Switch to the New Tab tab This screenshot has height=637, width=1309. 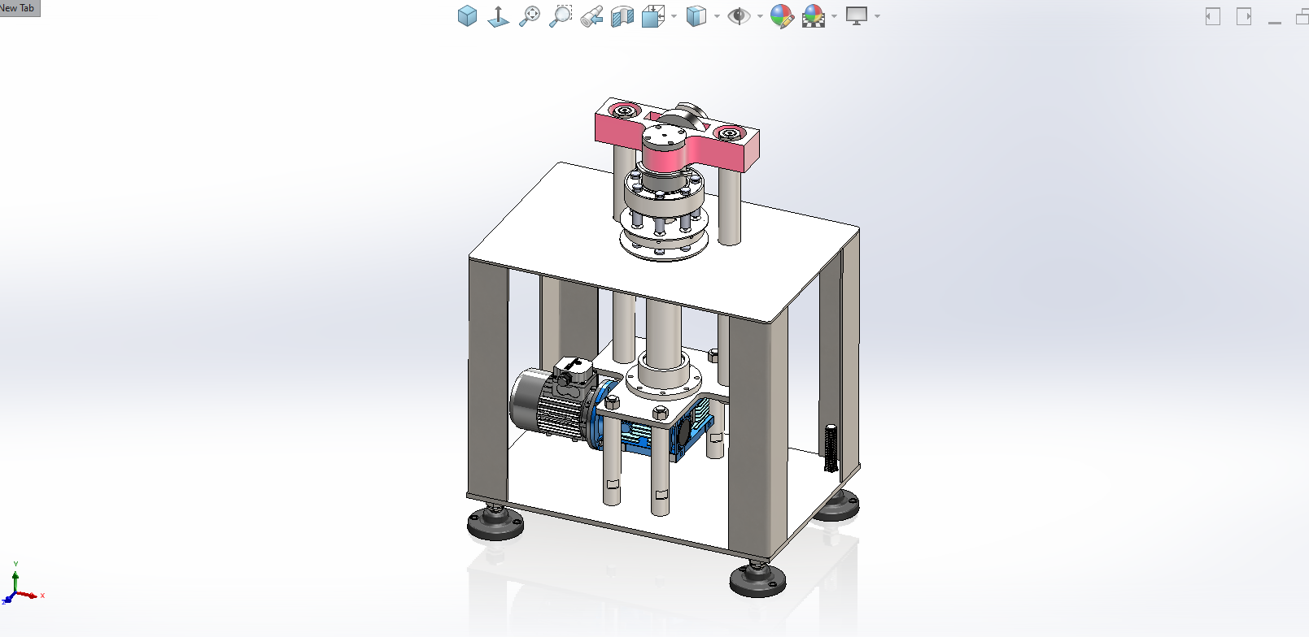click(20, 8)
